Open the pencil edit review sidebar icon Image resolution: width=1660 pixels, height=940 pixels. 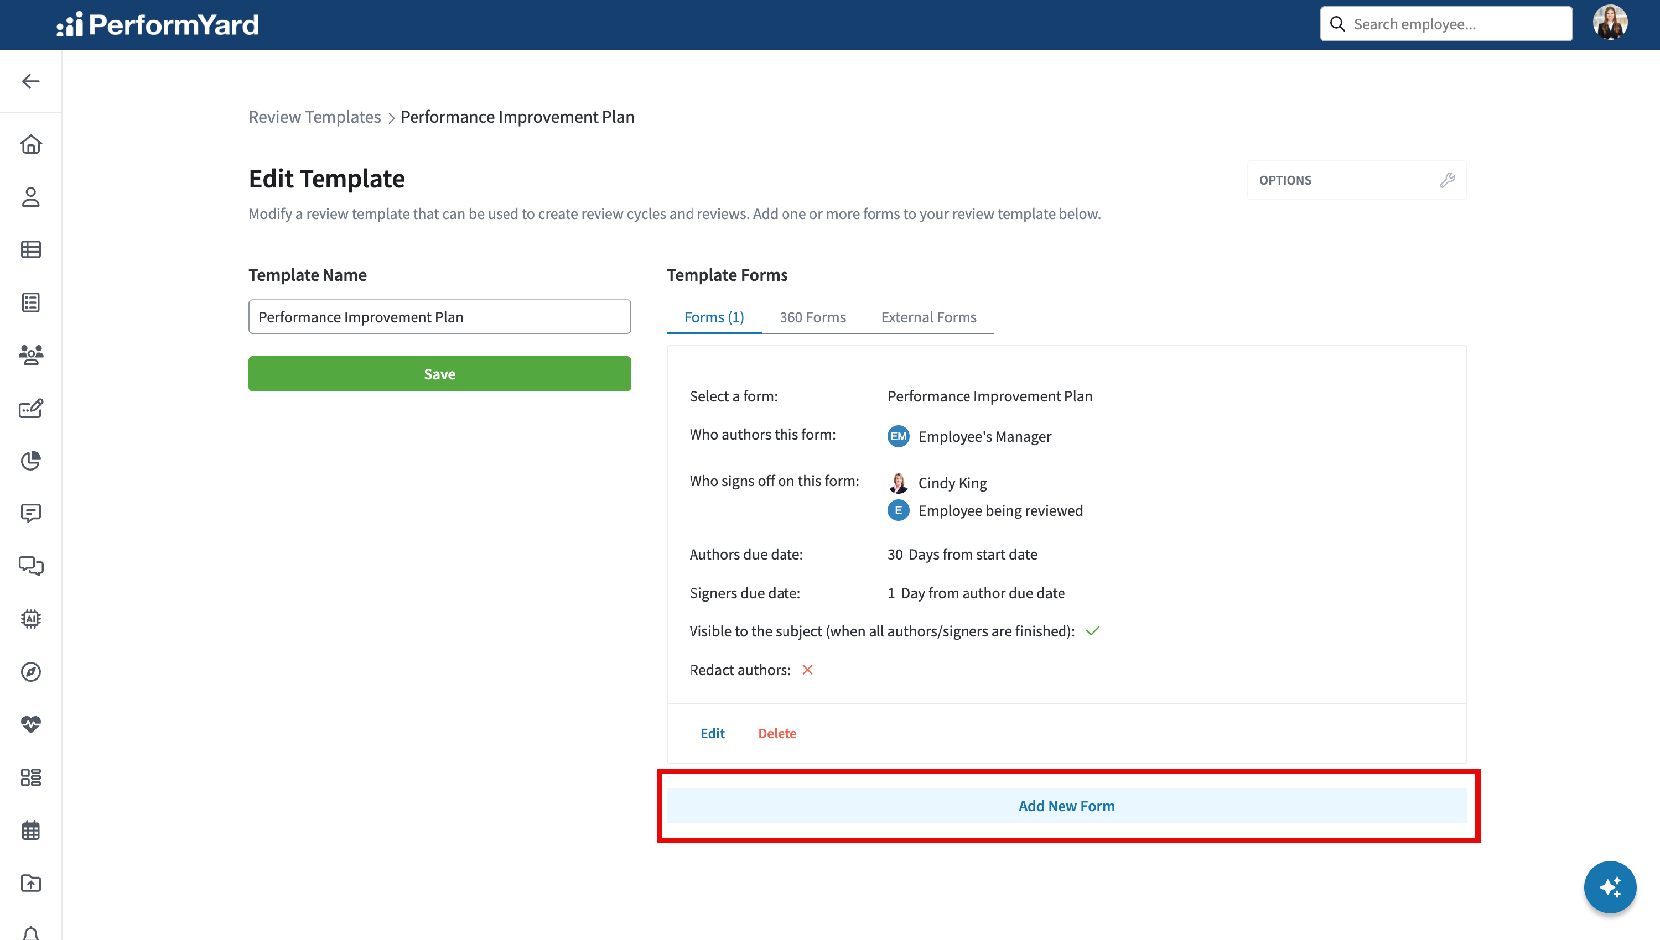click(30, 408)
